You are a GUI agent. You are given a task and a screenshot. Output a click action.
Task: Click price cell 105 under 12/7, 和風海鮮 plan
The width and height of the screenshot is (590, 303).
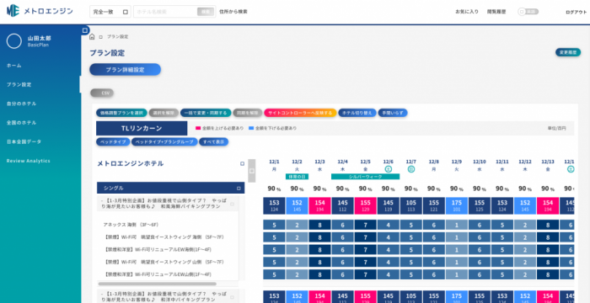411,205
